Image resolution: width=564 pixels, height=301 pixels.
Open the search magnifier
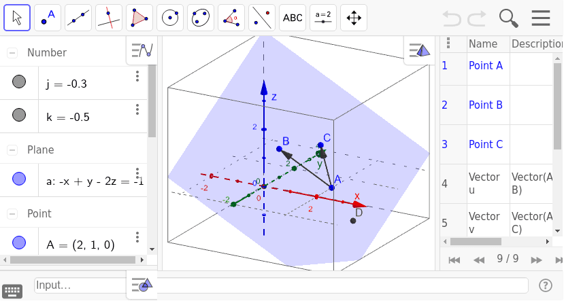(509, 18)
